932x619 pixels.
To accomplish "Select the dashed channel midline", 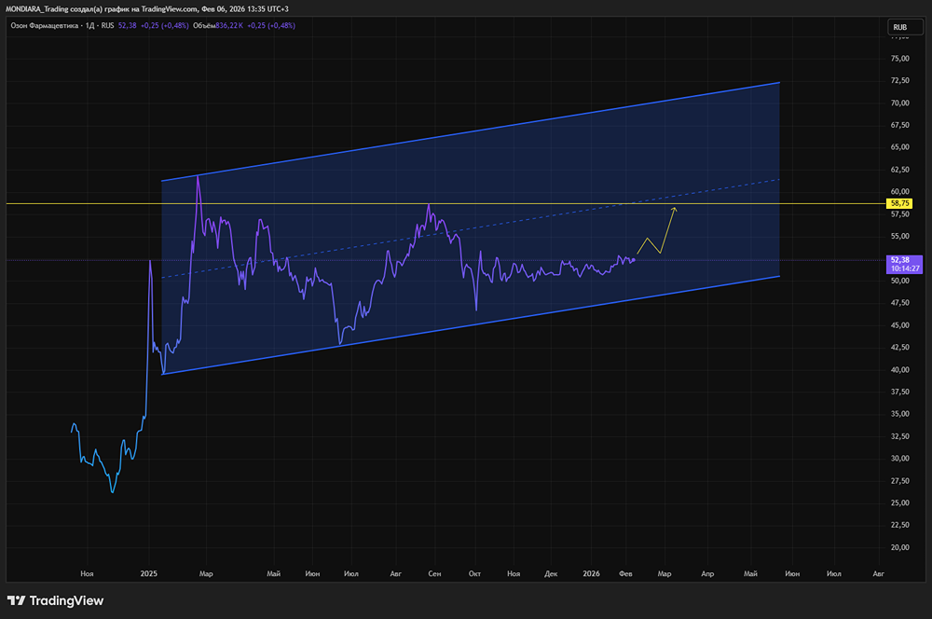I will [x=470, y=229].
